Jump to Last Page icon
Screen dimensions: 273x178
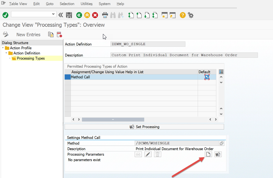[x=155, y=15]
